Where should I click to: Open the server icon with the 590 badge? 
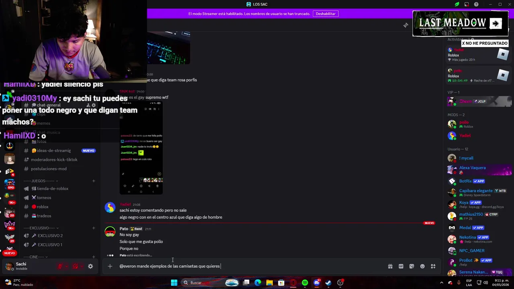coord(10,184)
